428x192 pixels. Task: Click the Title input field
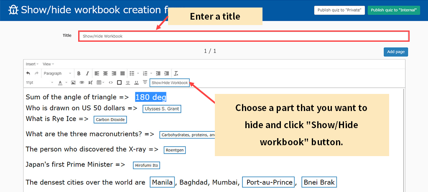coord(243,36)
